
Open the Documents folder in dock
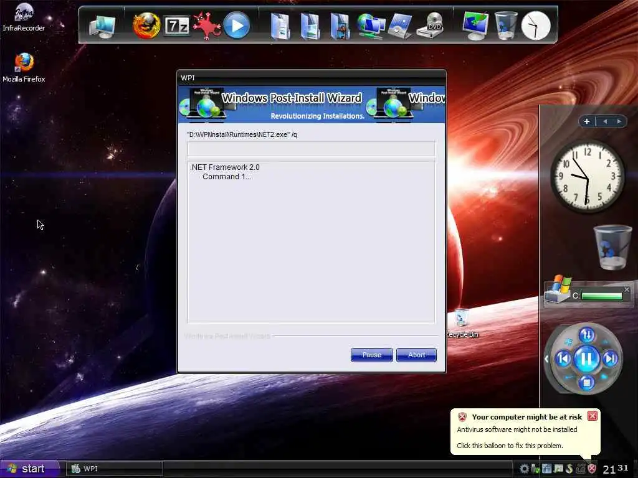(280, 26)
